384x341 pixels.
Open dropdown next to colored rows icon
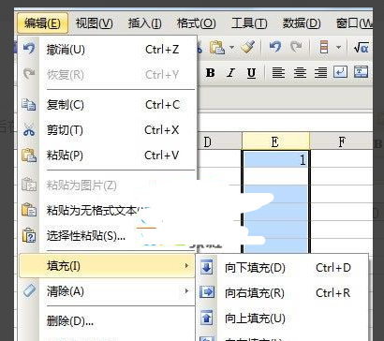pos(338,48)
